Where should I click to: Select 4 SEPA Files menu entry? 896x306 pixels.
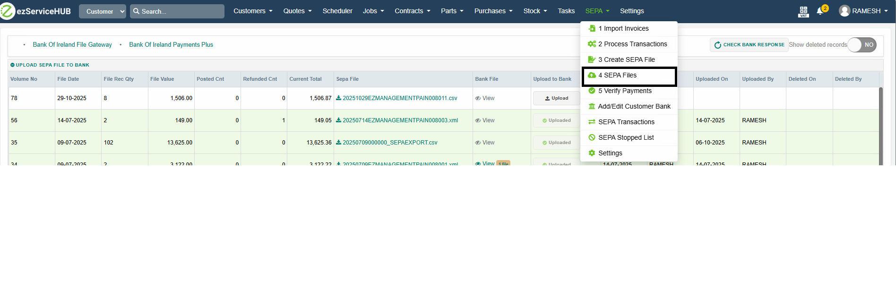(x=617, y=75)
